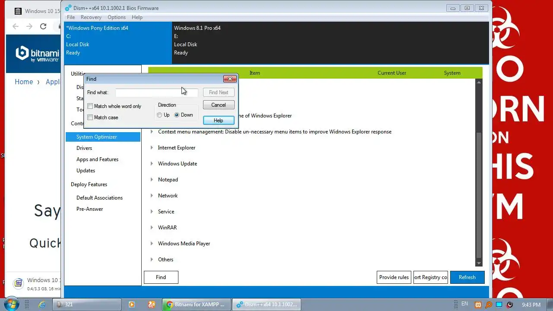Open the Options menu
This screenshot has height=311, width=553.
[117, 17]
